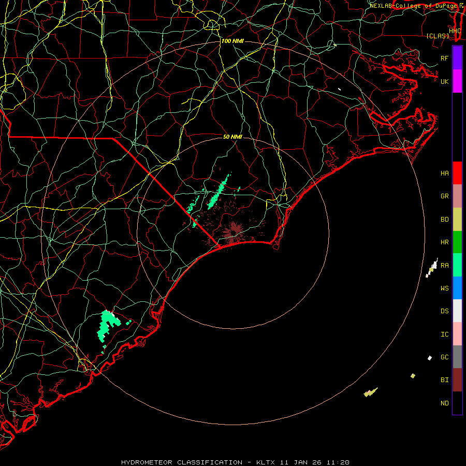Click the ND black legend swatch
466x466 pixels.
[457, 403]
